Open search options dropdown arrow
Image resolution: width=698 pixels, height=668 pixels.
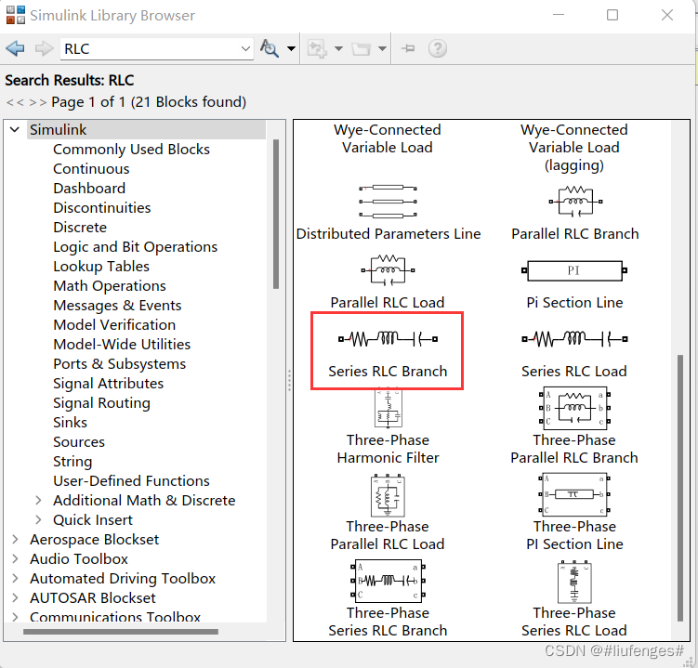coord(291,48)
